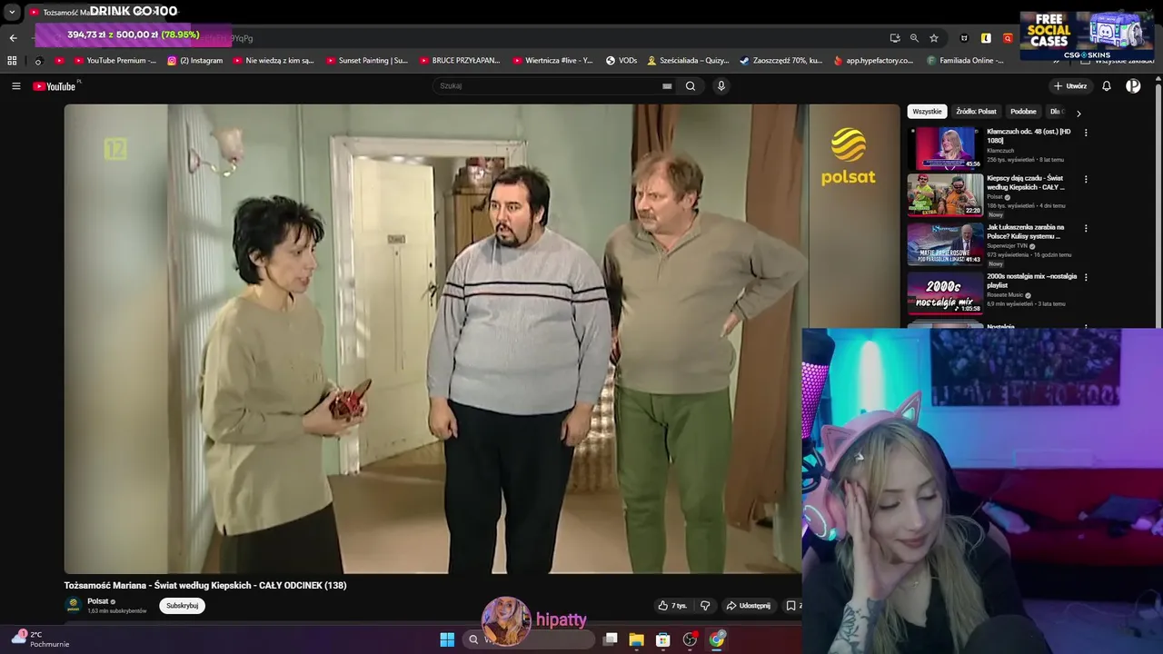
Task: Open 'Nie wiedzą z kim są...' bookmark
Action: pos(273,61)
